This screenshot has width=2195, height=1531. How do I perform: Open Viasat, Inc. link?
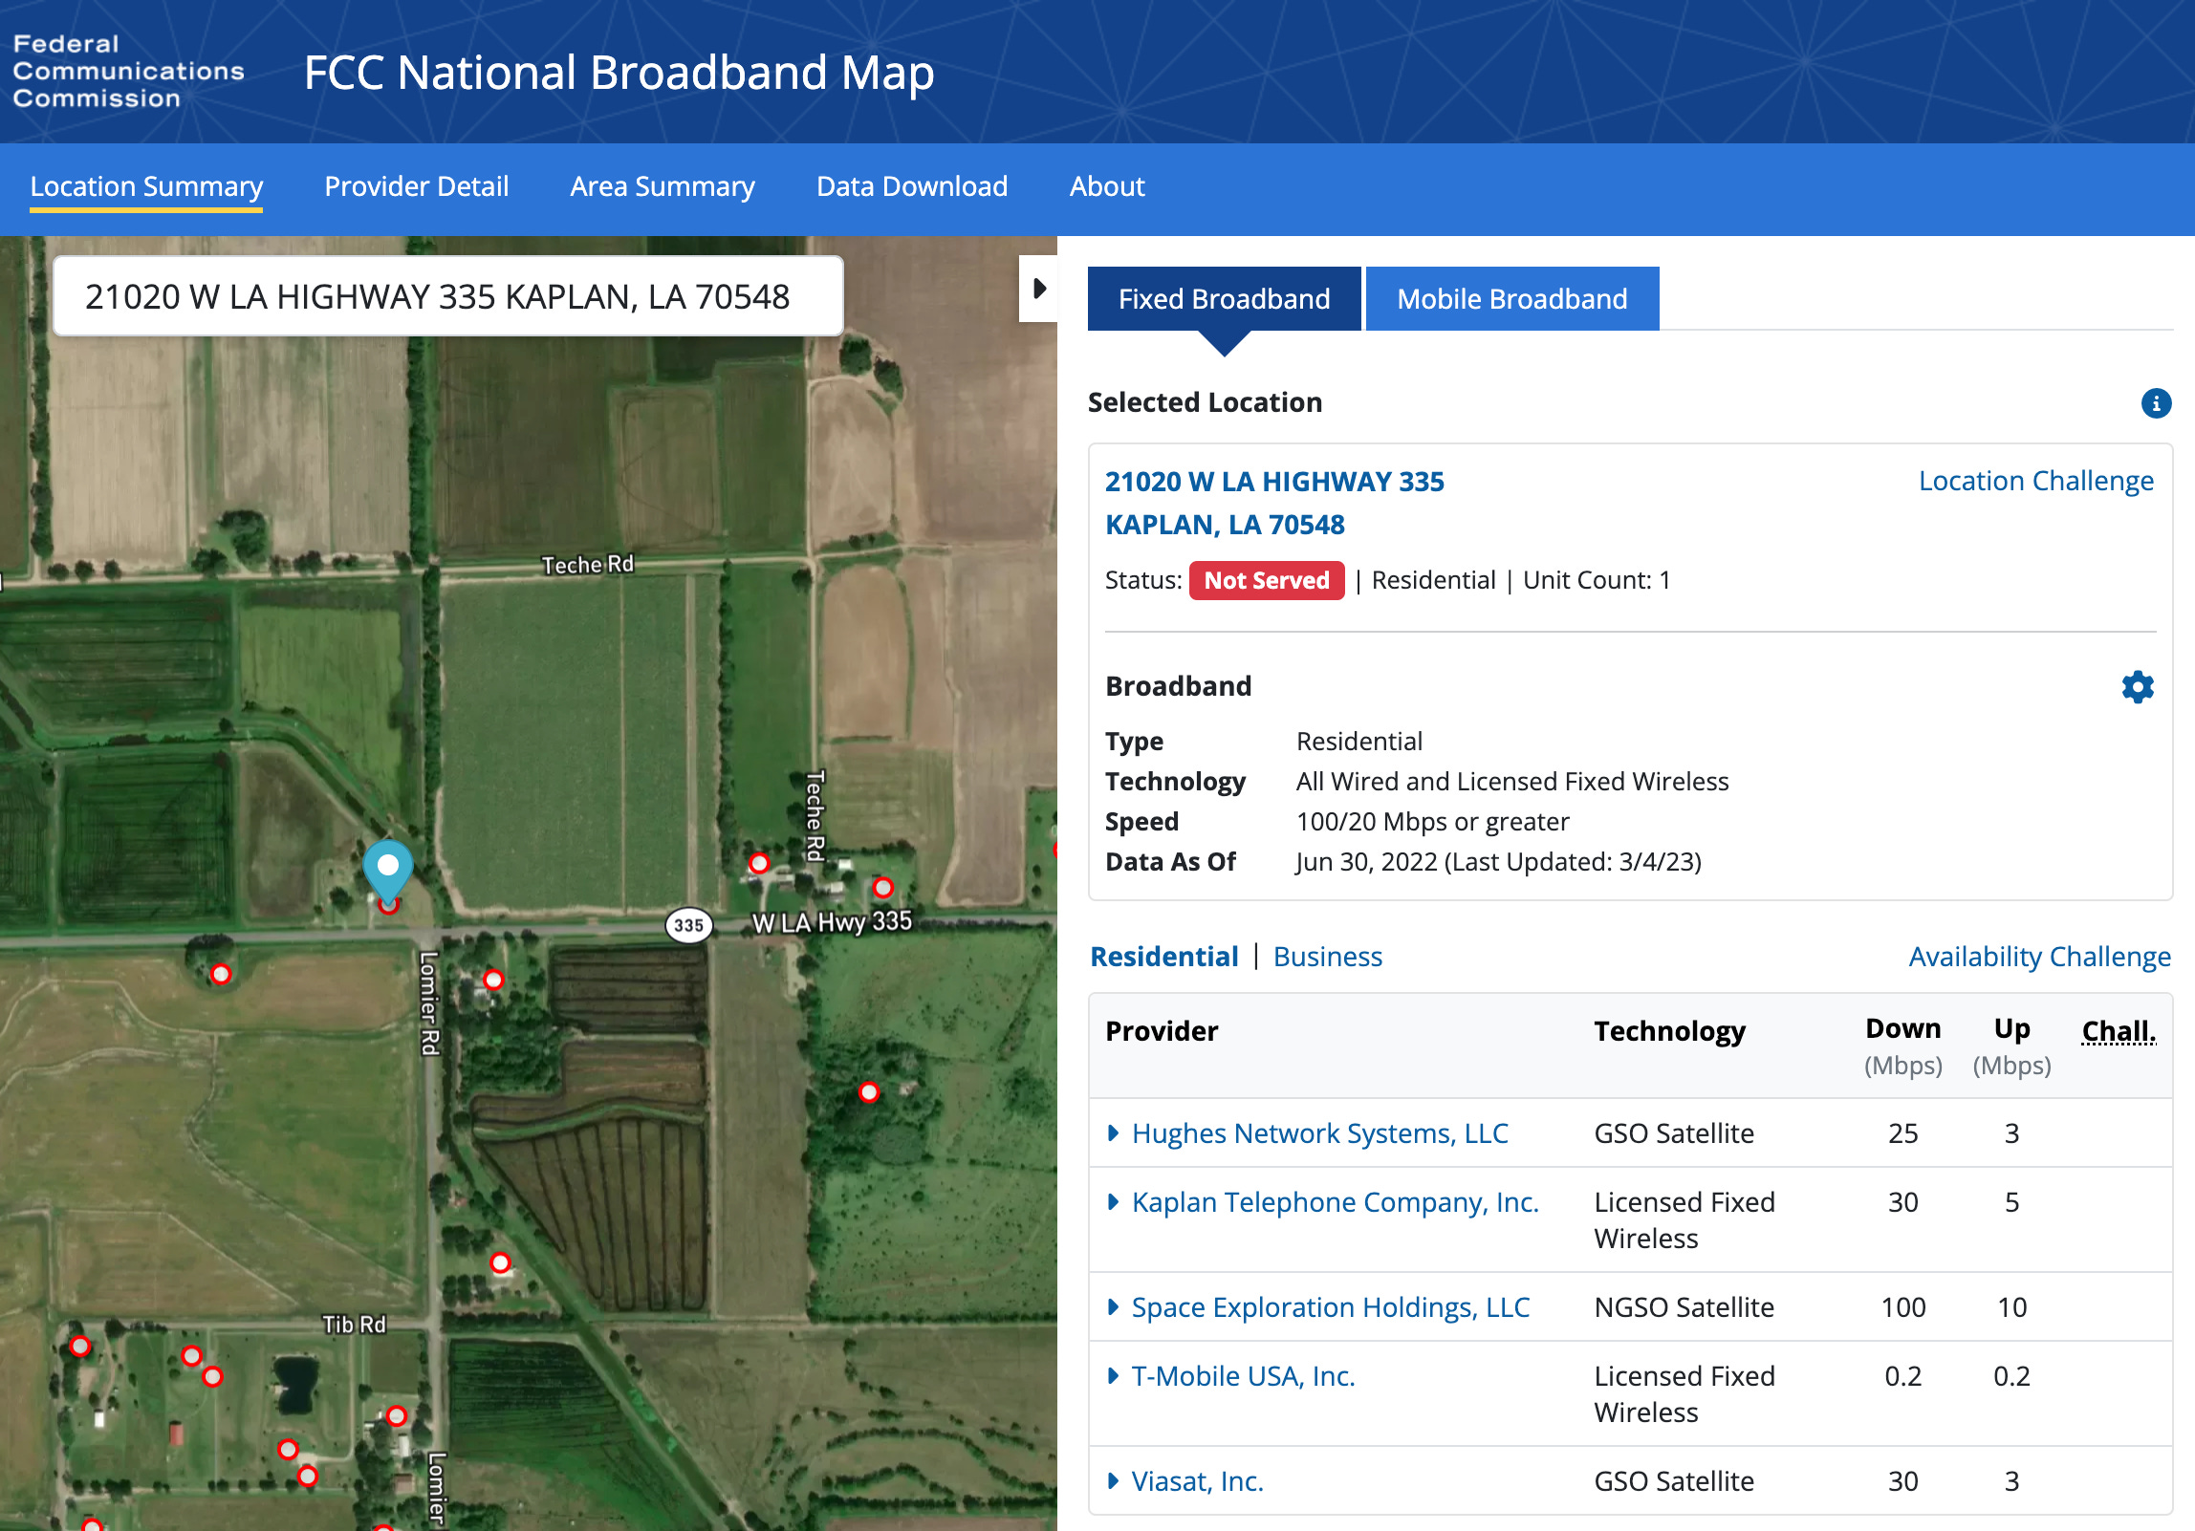pos(1198,1481)
